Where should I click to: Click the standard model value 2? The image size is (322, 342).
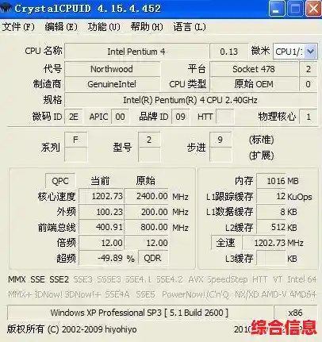coord(149,140)
